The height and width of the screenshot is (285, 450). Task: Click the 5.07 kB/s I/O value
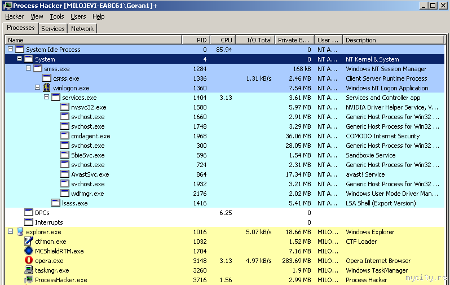pyautogui.click(x=259, y=232)
